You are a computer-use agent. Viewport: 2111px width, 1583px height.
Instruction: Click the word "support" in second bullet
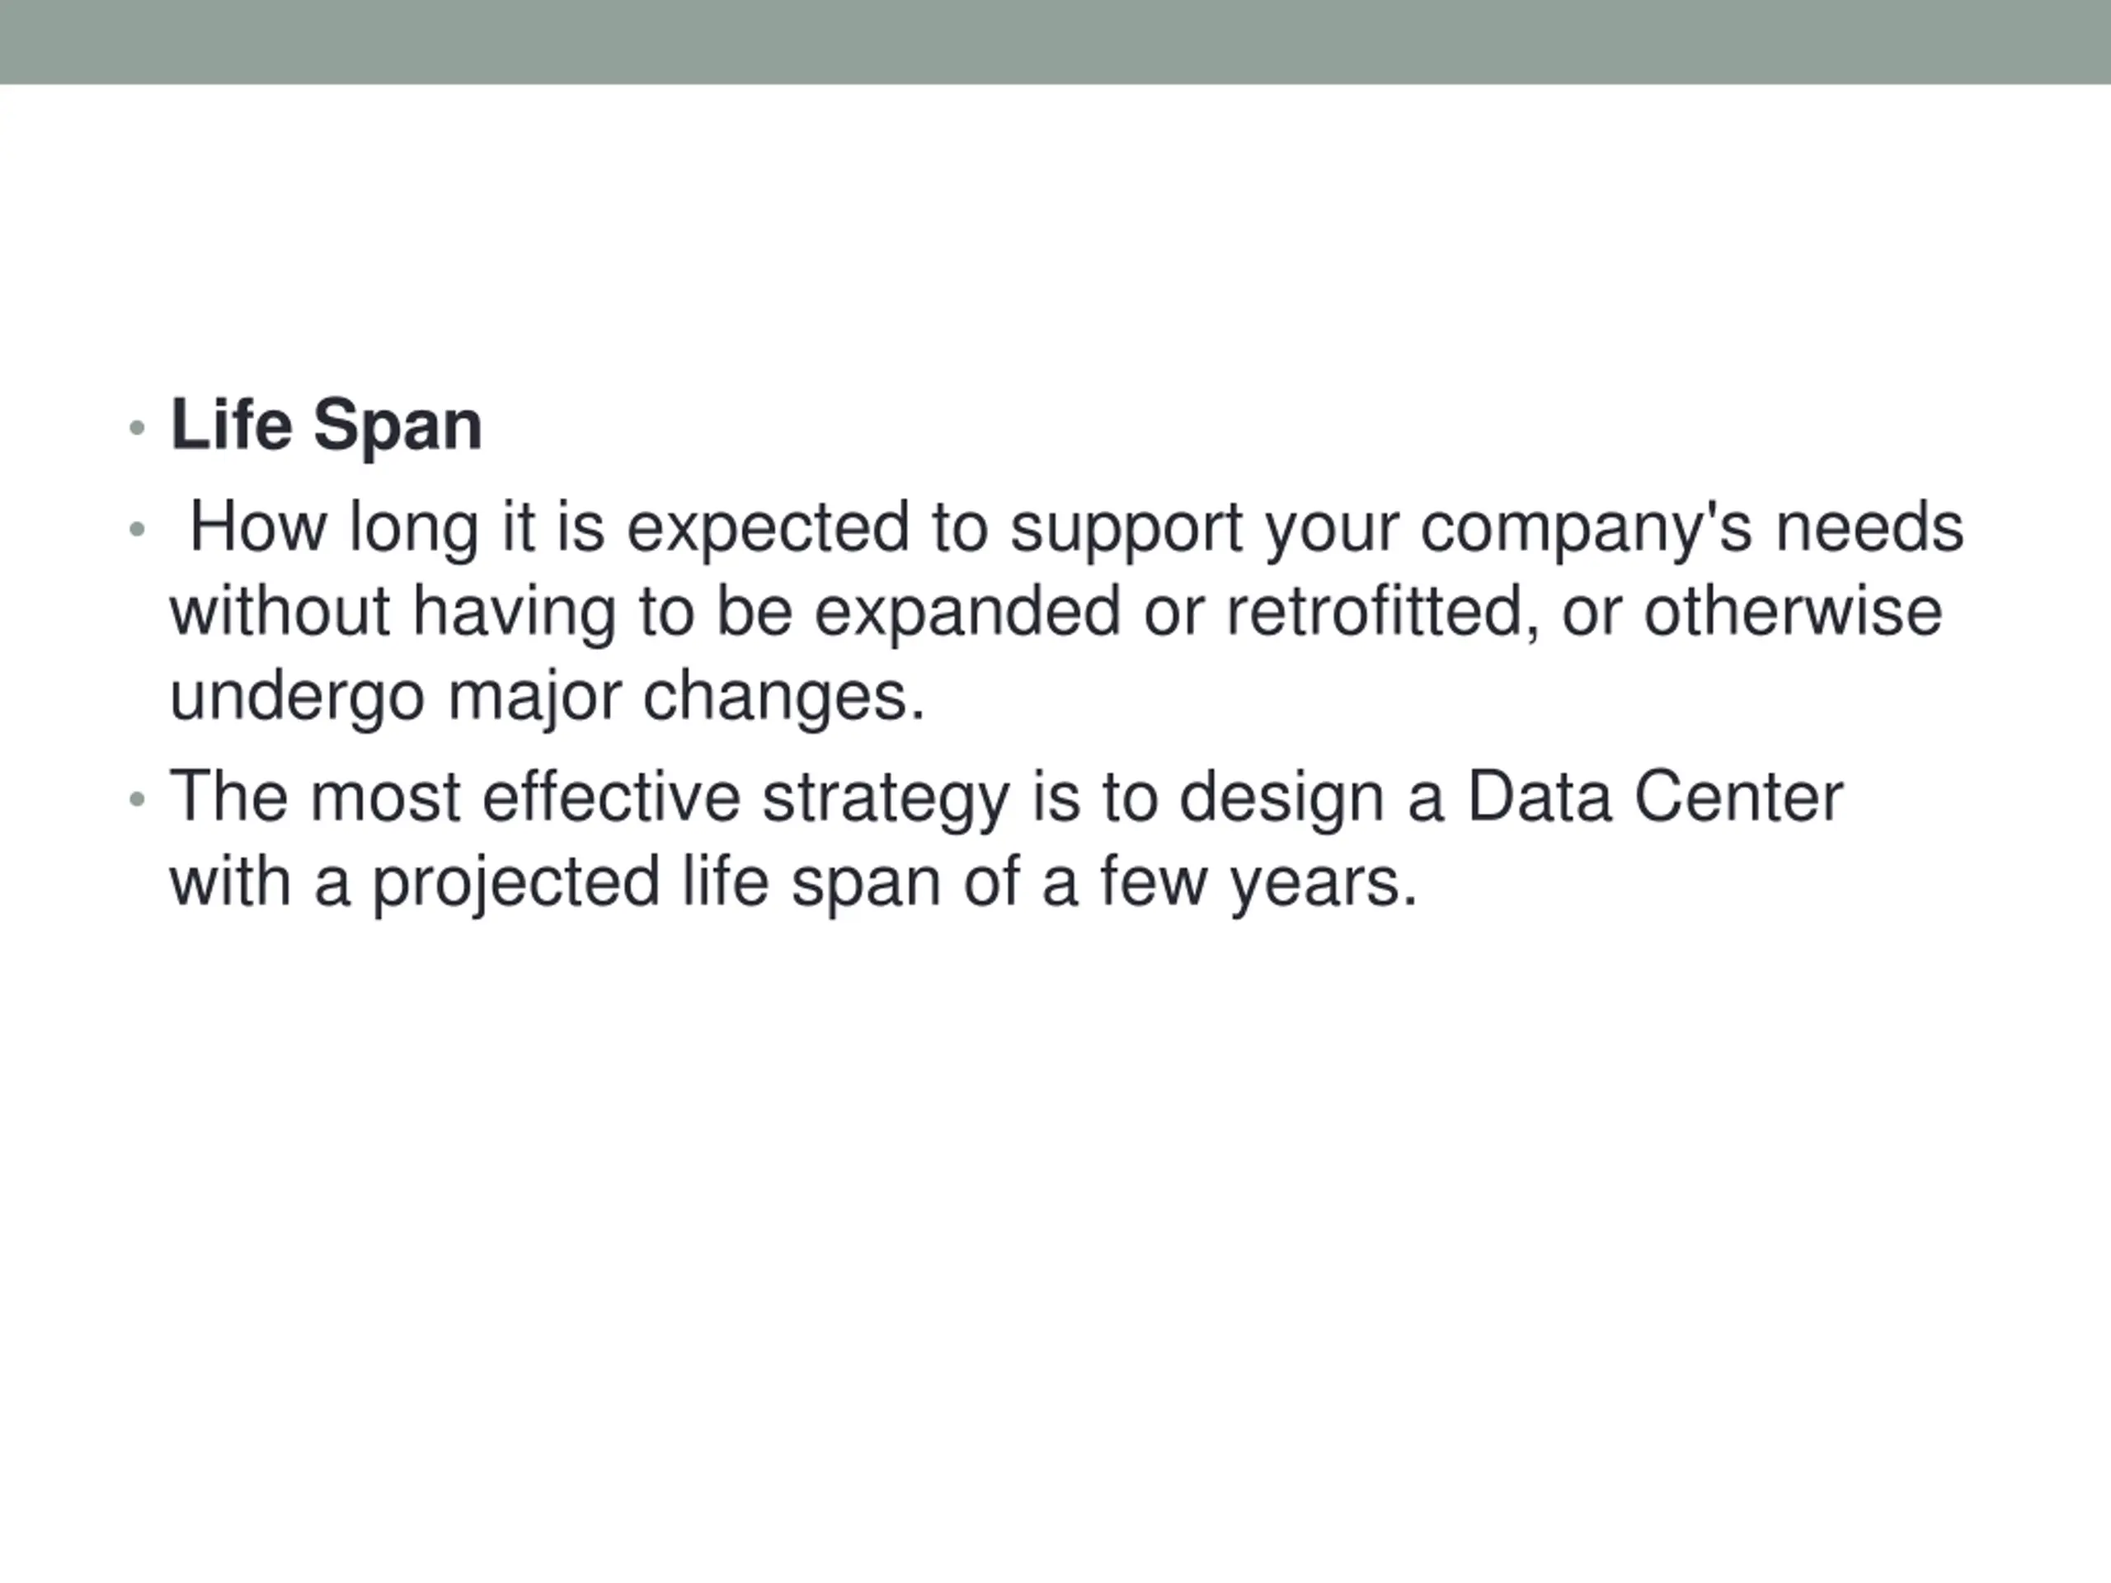coord(1126,529)
